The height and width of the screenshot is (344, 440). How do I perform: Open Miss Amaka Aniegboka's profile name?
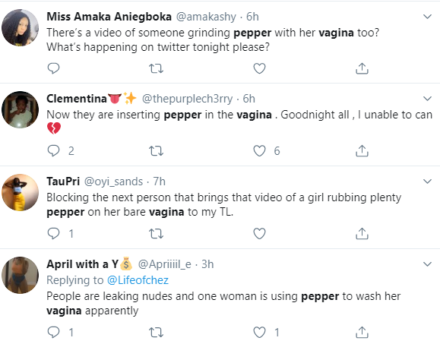109,17
